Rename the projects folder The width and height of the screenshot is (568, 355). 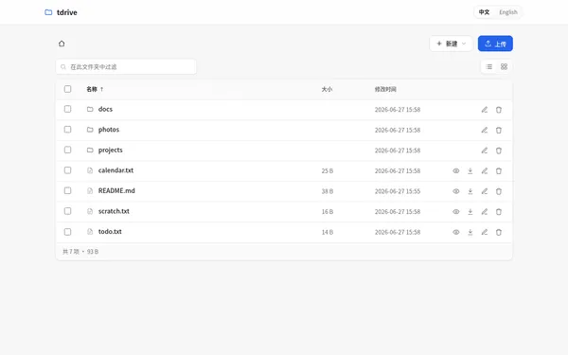point(485,151)
